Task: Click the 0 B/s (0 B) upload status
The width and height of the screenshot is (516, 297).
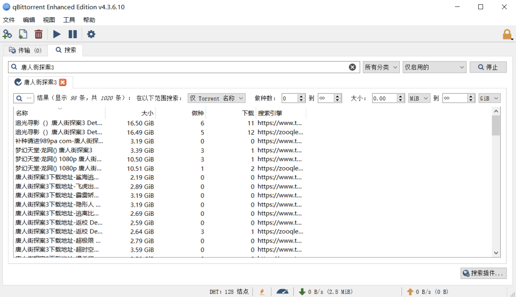Action: (432, 292)
